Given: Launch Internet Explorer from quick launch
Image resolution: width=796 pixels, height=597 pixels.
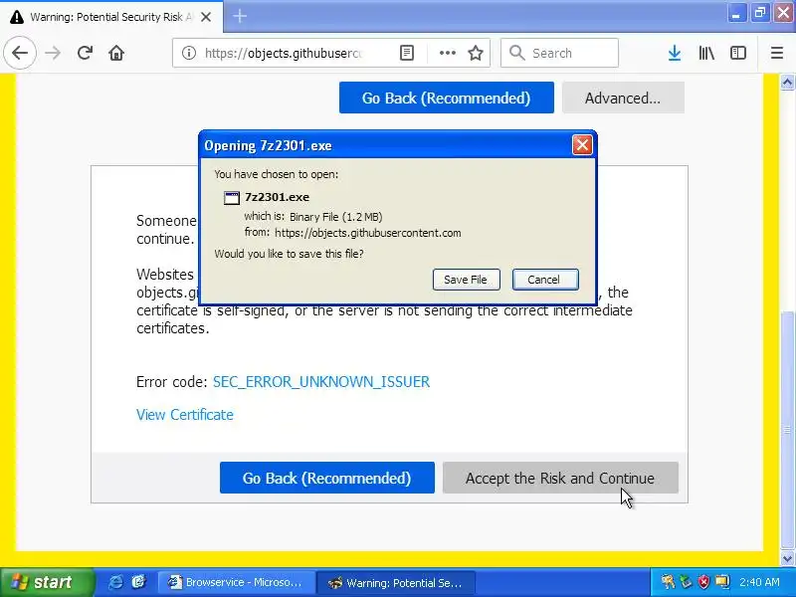Looking at the screenshot, I should coord(115,582).
